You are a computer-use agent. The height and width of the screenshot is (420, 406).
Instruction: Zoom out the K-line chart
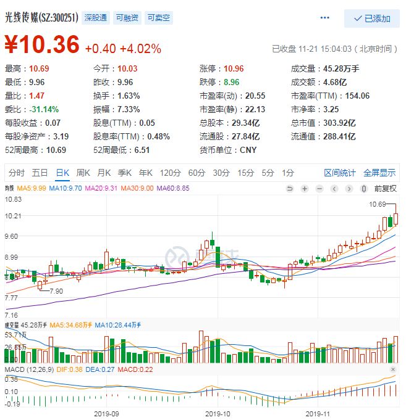(319, 189)
